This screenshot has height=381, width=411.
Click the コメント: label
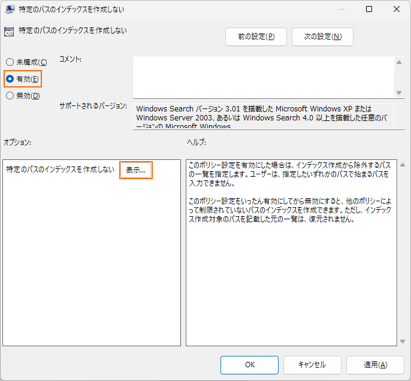70,59
